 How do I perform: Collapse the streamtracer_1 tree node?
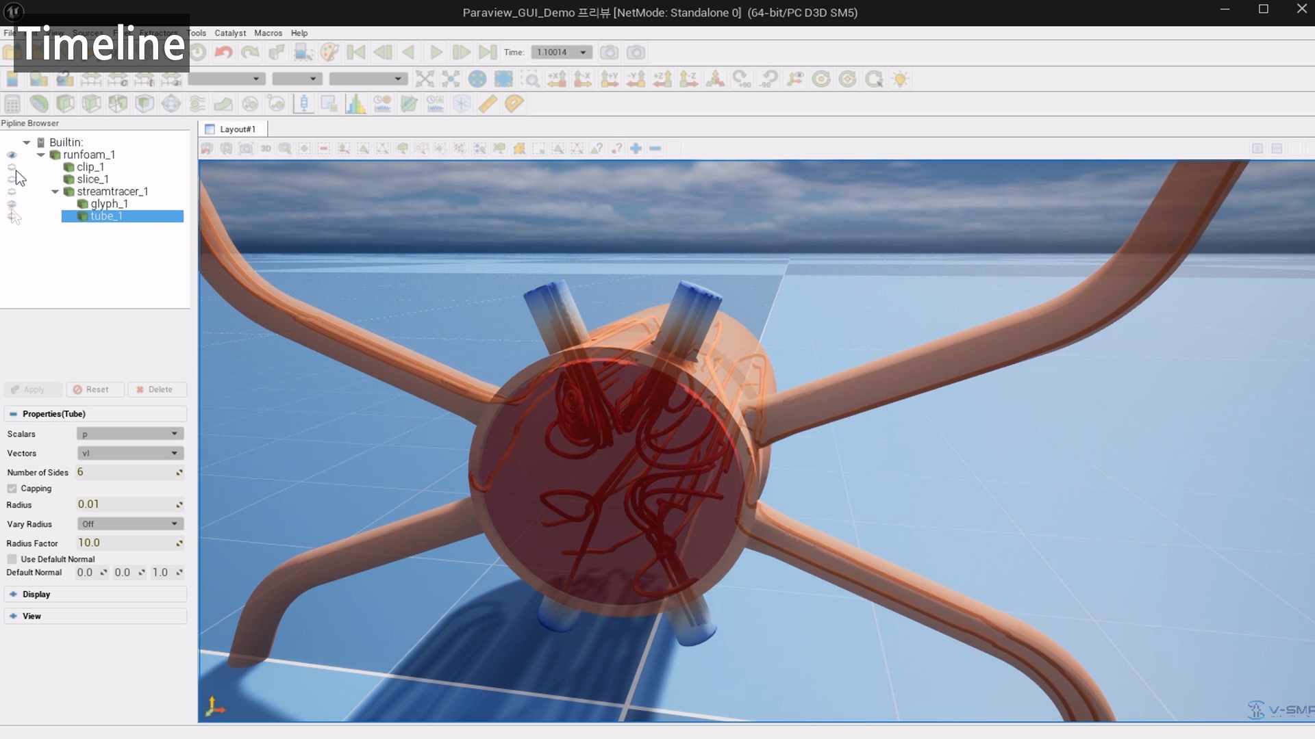coord(55,192)
